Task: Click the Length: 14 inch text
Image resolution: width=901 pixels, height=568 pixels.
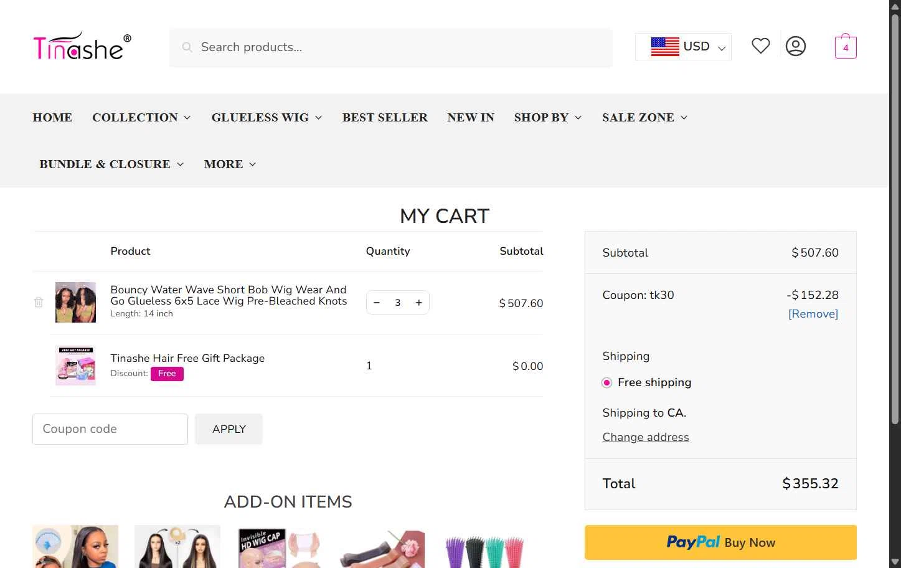Action: (141, 314)
